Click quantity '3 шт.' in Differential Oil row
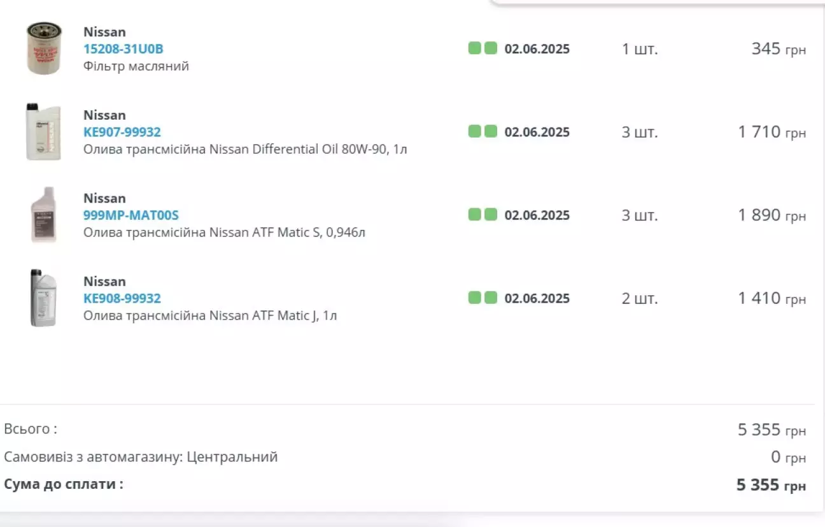 tap(640, 132)
